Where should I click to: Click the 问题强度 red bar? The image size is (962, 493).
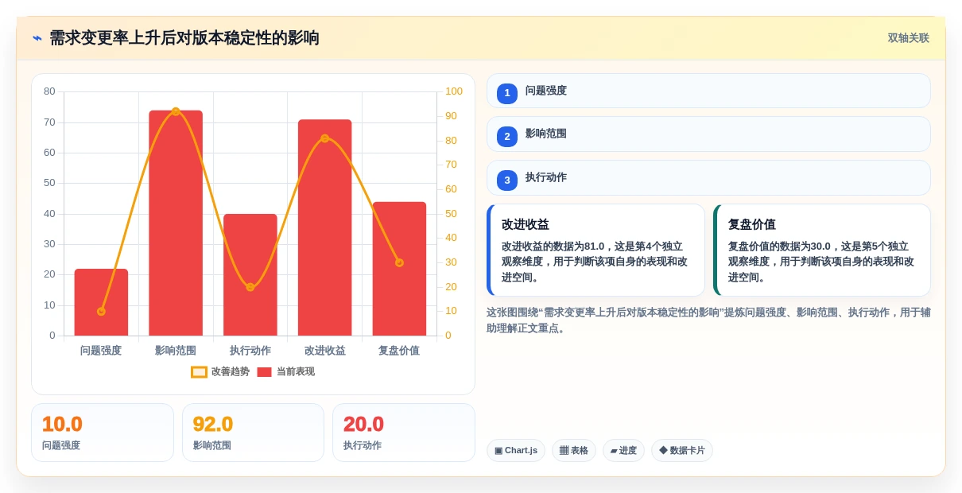(101, 302)
